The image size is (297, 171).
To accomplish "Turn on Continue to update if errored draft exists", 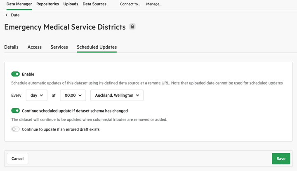I will tap(15, 129).
